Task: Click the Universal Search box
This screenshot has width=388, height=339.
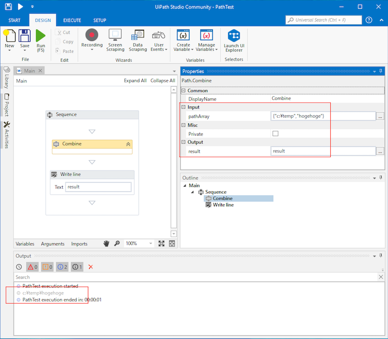Action: (323, 20)
